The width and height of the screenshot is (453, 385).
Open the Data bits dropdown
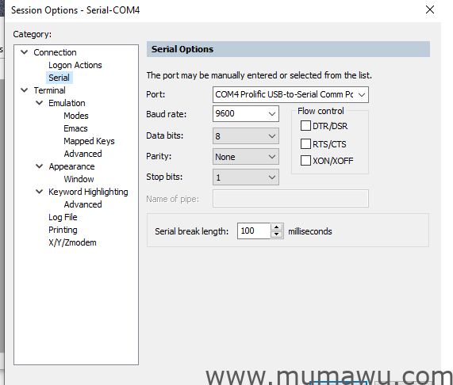tap(246, 135)
